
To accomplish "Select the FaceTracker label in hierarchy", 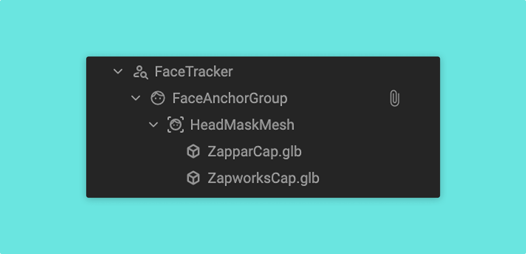I will click(x=194, y=72).
